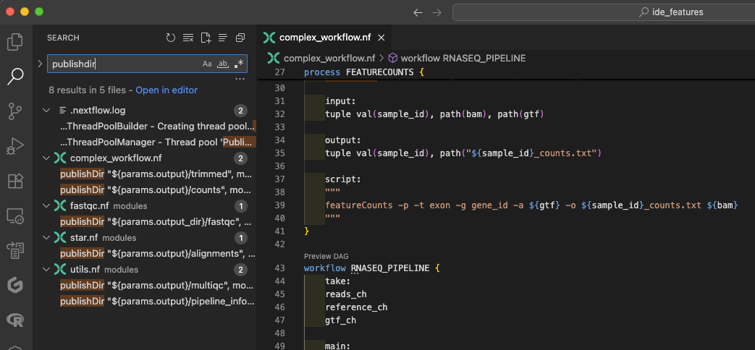Enable Use Regular Expression toggle
The height and width of the screenshot is (350, 755).
click(x=239, y=64)
